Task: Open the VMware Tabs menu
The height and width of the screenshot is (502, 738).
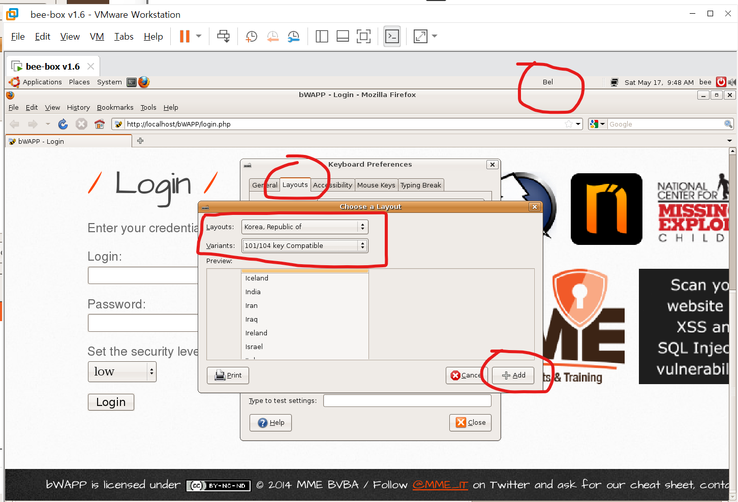Action: tap(124, 37)
